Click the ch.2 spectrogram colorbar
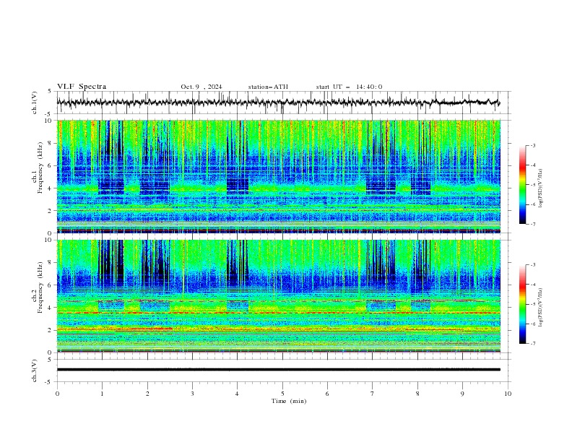 (522, 304)
